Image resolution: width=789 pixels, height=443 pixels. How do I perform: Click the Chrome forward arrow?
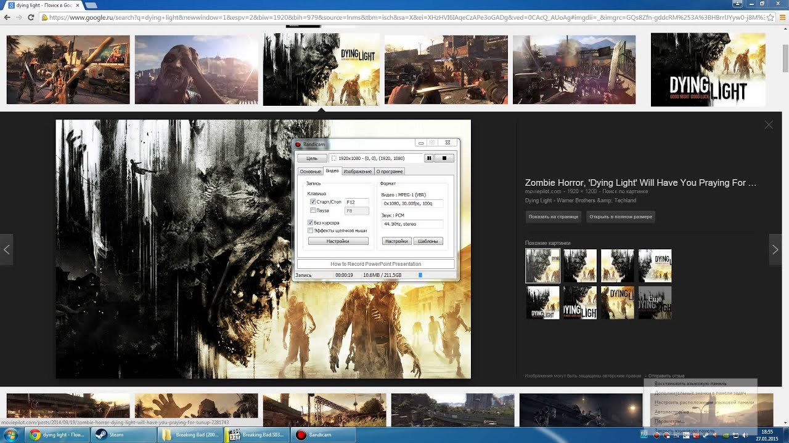[19, 17]
